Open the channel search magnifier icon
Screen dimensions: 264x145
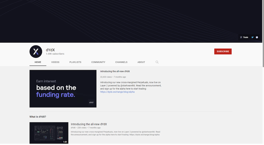[x=157, y=62]
